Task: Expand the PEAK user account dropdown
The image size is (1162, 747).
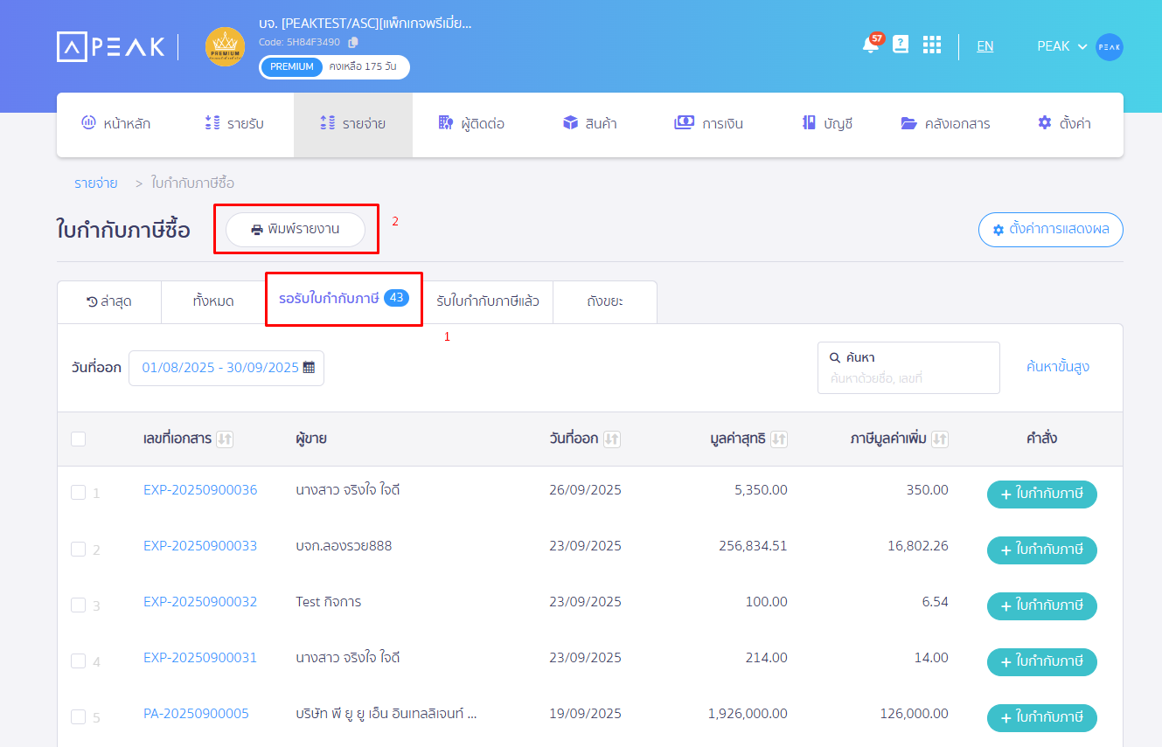Action: (x=1061, y=46)
